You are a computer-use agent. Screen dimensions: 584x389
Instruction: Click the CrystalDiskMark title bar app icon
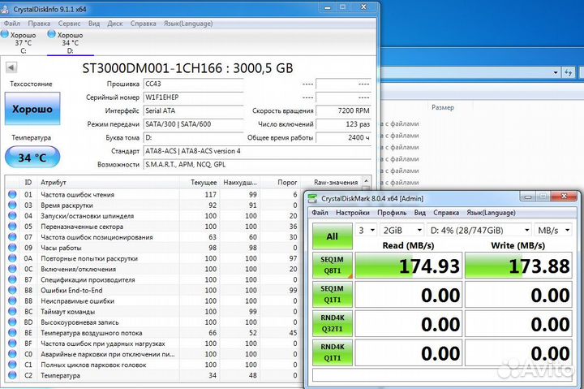(312, 199)
